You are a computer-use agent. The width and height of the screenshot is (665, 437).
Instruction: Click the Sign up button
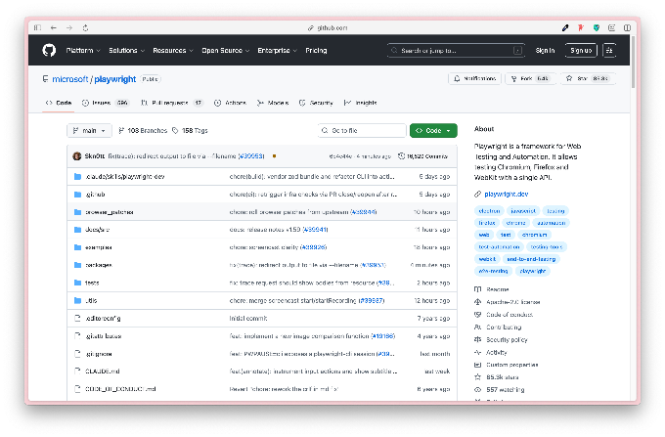point(581,51)
